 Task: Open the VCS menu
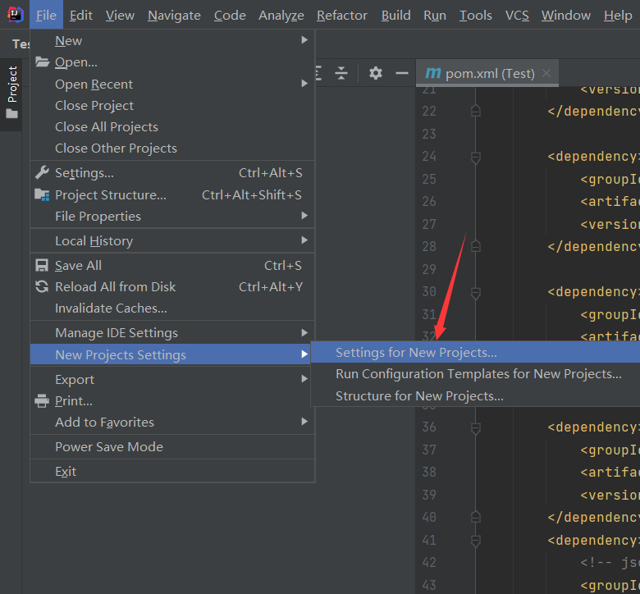click(517, 15)
